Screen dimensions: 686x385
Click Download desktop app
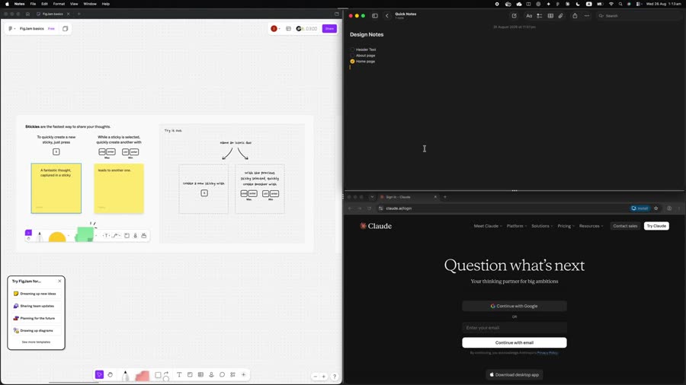514,374
